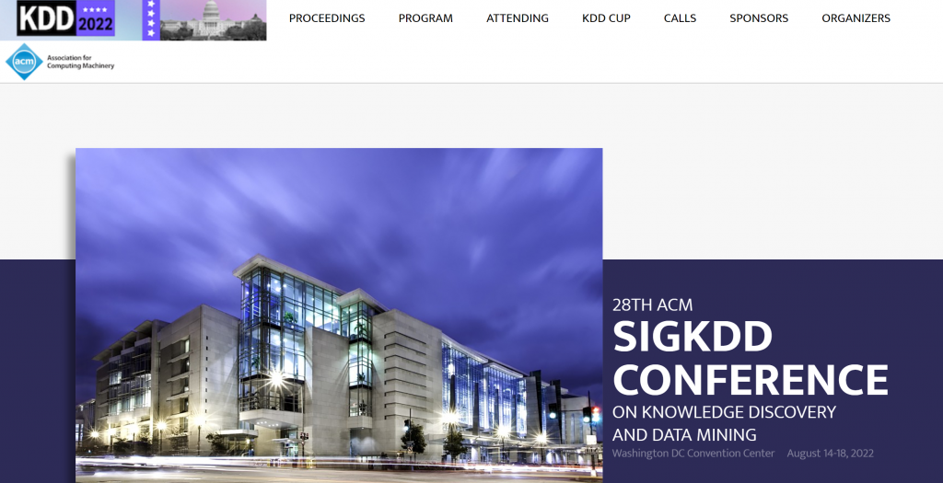Screen dimensions: 943x483
Task: Click the '28TH ACM' text
Action: coord(653,305)
